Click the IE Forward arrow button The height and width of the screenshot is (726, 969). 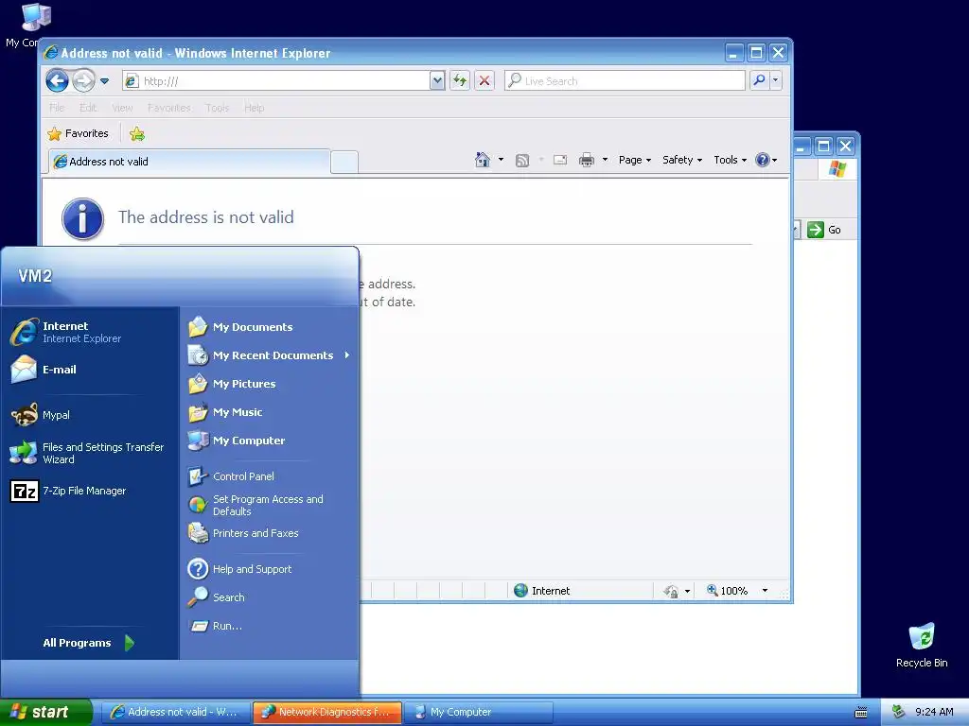(83, 80)
